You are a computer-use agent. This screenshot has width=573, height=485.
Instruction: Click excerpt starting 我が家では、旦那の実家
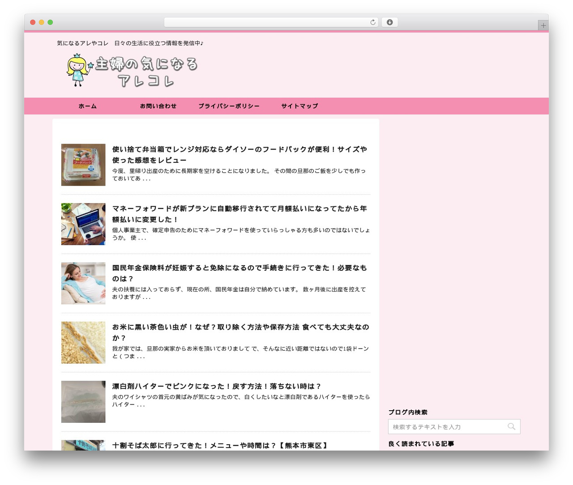pyautogui.click(x=240, y=353)
